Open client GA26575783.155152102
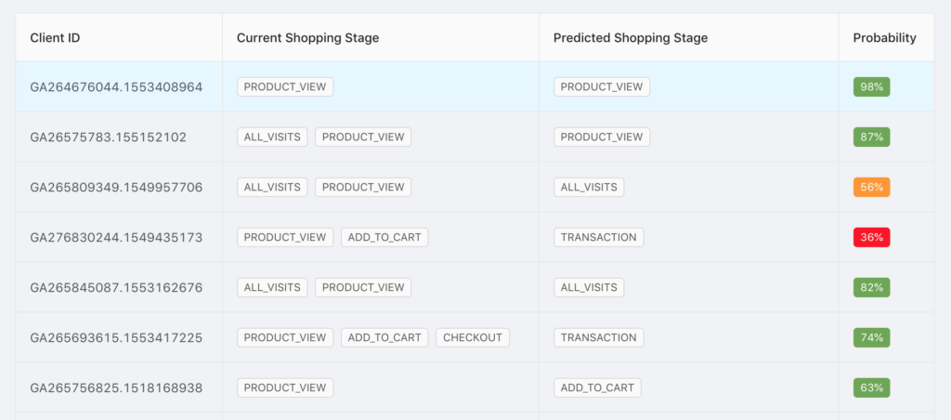This screenshot has height=420, width=951. 109,138
